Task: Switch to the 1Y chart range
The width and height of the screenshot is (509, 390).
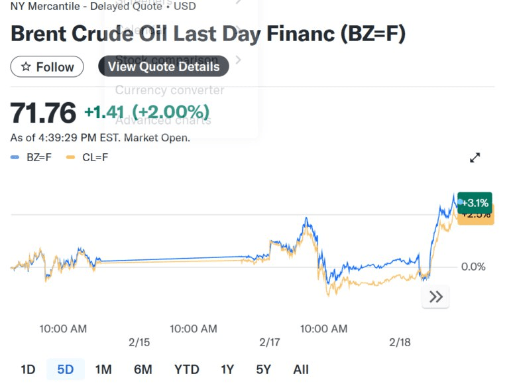Action: coord(227,369)
